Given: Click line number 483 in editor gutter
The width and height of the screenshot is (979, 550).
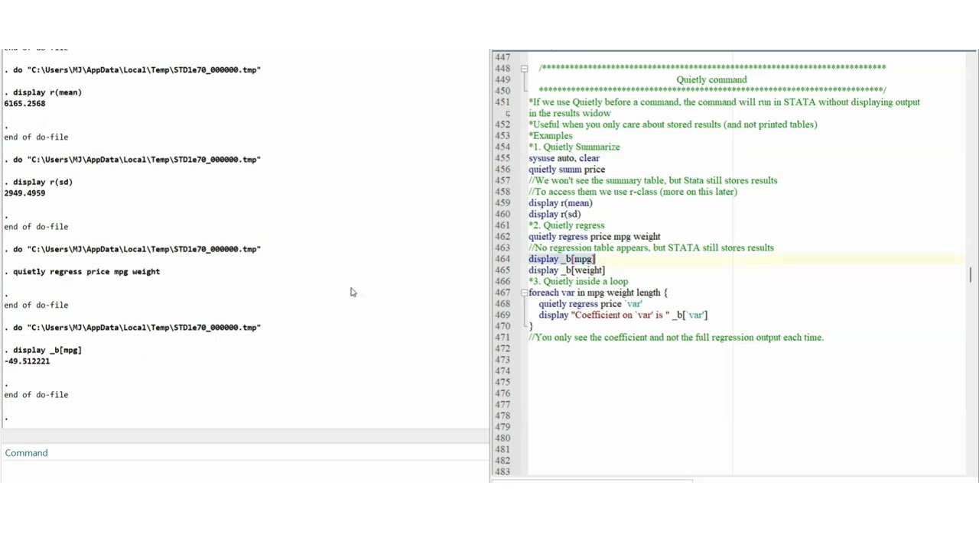Looking at the screenshot, I should pyautogui.click(x=502, y=471).
